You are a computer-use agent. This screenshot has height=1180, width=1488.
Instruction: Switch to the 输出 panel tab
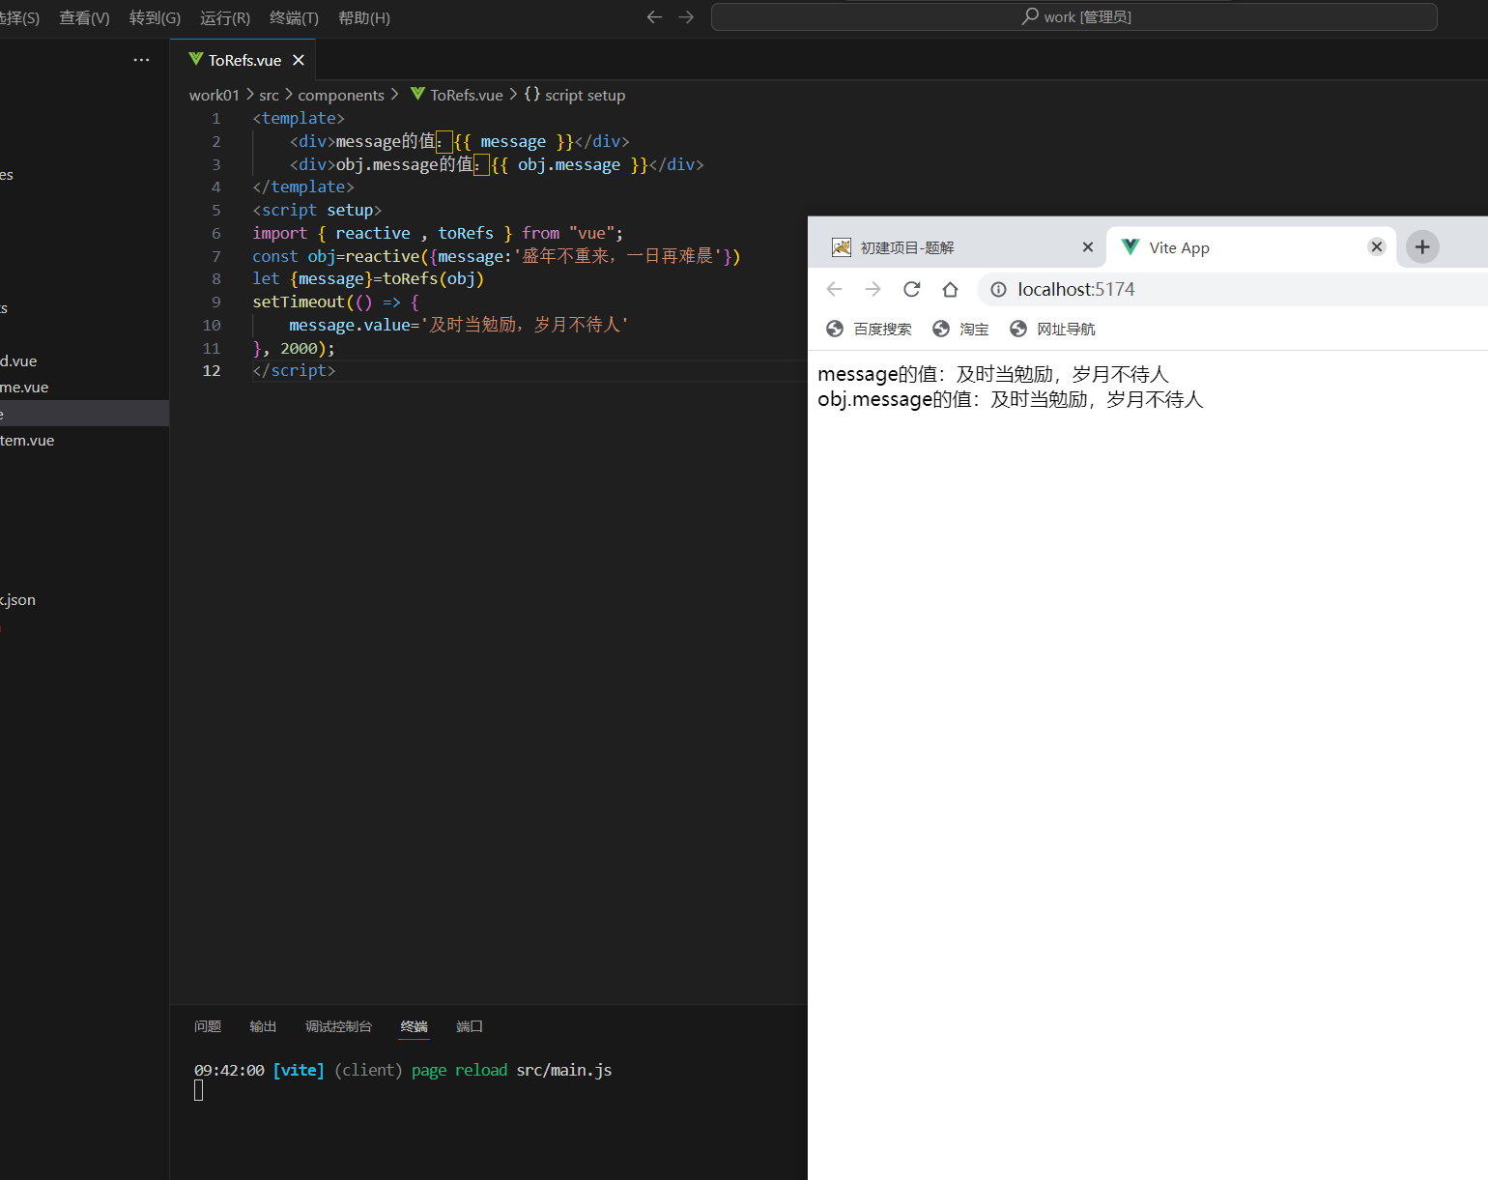click(x=263, y=1026)
